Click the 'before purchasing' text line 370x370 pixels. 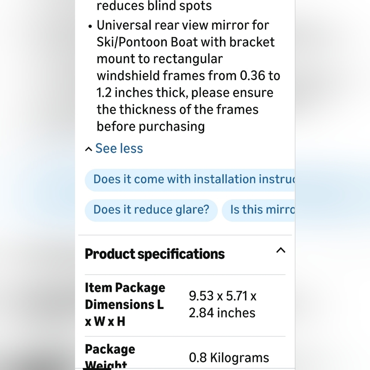(151, 127)
